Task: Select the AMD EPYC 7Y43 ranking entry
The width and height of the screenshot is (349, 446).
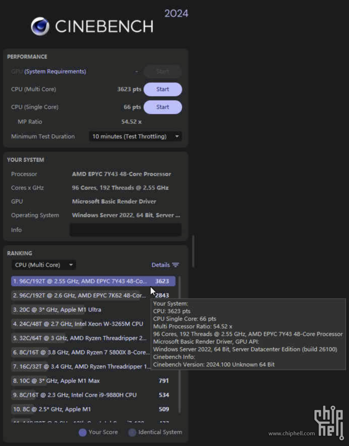Action: click(93, 281)
